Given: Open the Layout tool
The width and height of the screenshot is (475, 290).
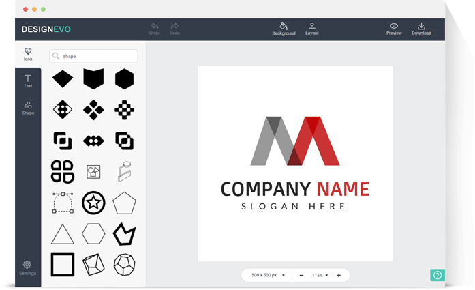Looking at the screenshot, I should pyautogui.click(x=311, y=26).
